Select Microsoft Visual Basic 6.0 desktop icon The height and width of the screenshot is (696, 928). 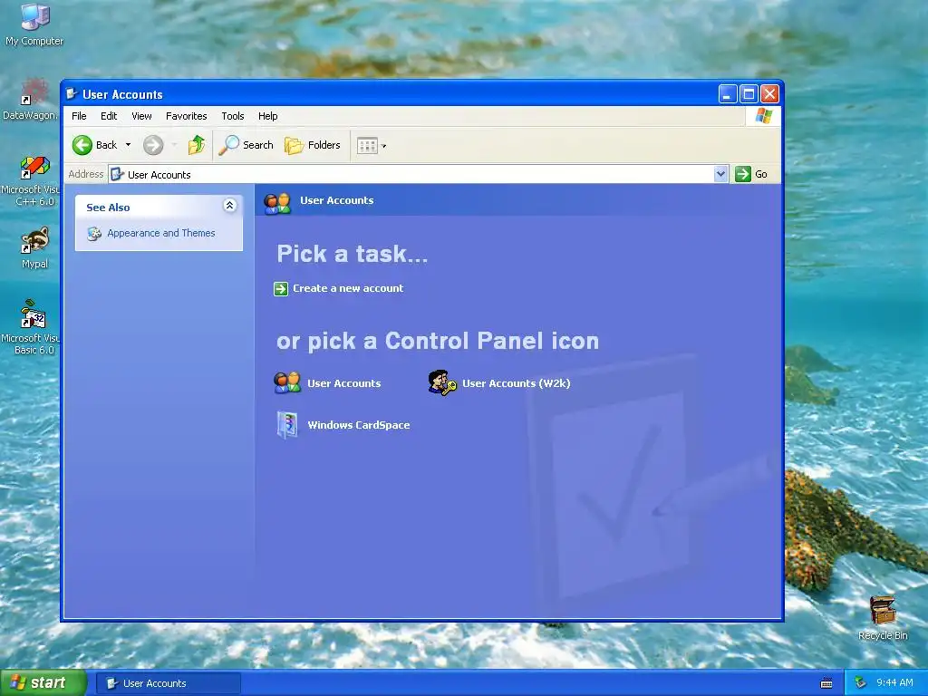pyautogui.click(x=31, y=327)
